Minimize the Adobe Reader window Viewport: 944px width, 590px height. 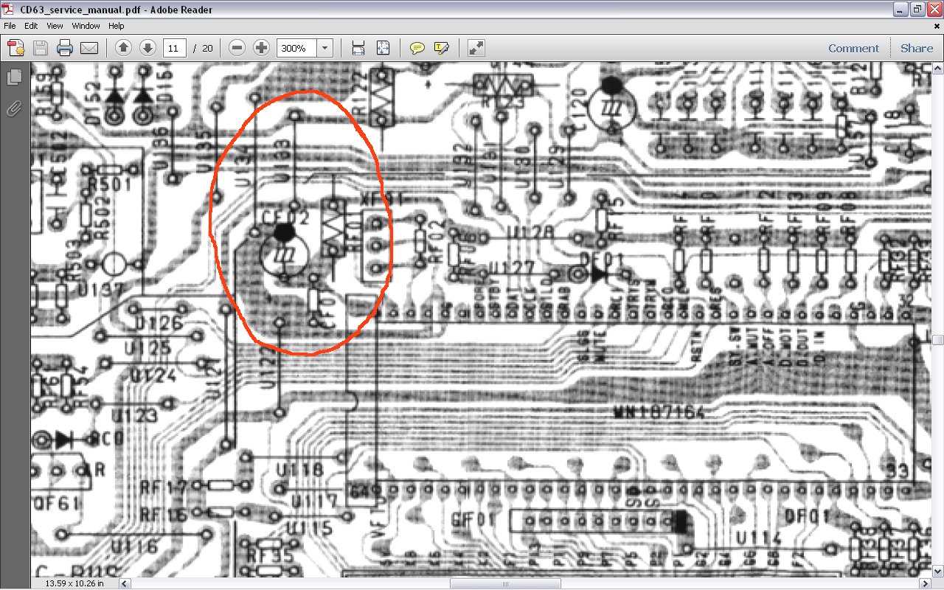tap(900, 8)
